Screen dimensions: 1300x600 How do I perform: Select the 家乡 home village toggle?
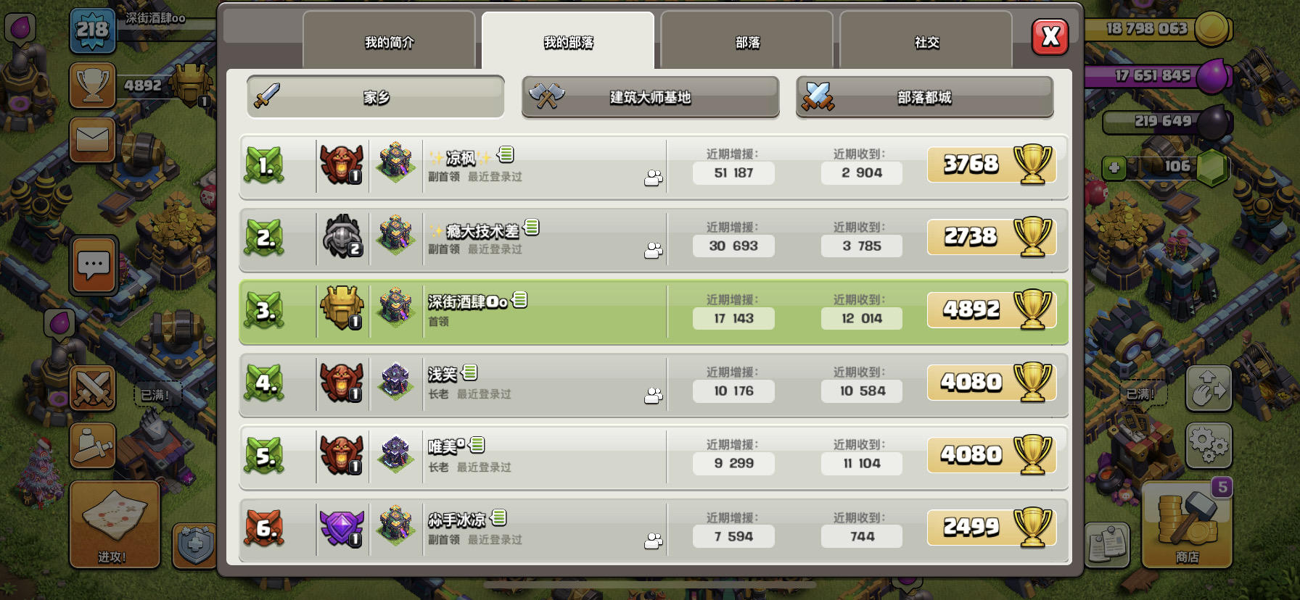pos(376,96)
